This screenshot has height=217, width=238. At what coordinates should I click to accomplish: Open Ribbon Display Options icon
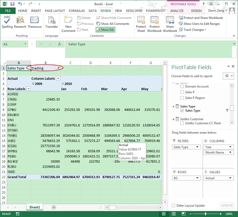coord(211,4)
